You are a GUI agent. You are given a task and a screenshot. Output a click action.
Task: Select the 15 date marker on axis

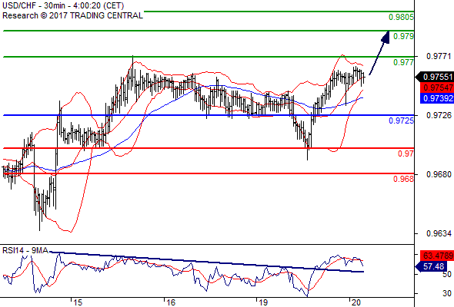pos(77,302)
